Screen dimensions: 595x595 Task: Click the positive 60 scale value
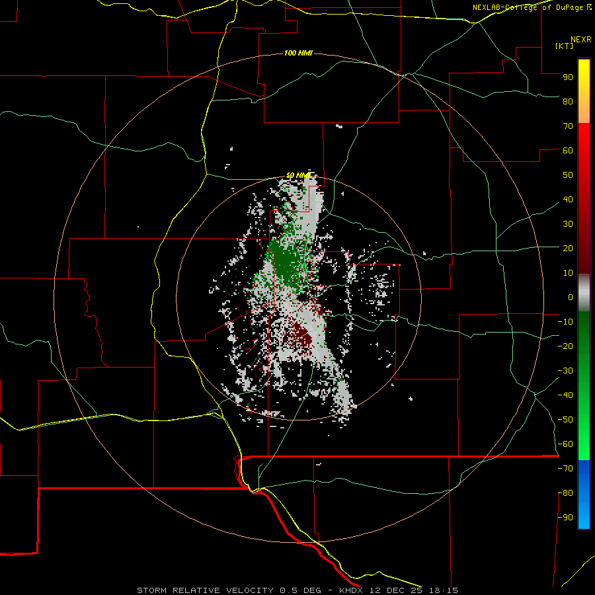[568, 150]
